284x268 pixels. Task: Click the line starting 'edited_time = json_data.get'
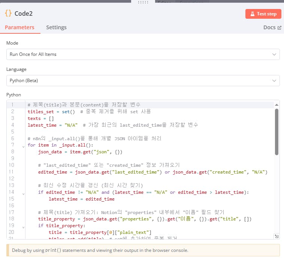(x=153, y=172)
